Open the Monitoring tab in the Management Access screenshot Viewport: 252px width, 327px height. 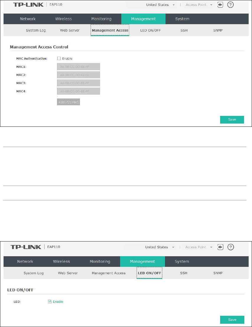(101, 19)
